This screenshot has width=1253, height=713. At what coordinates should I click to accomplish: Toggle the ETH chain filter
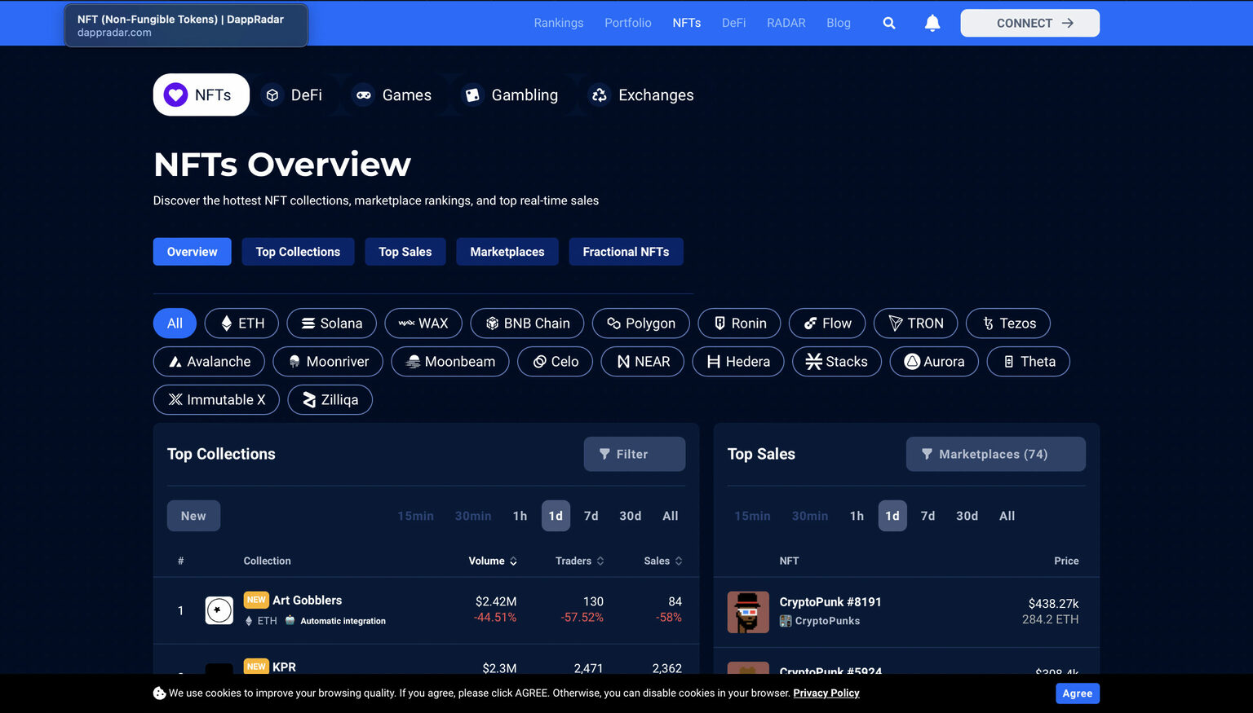point(241,323)
